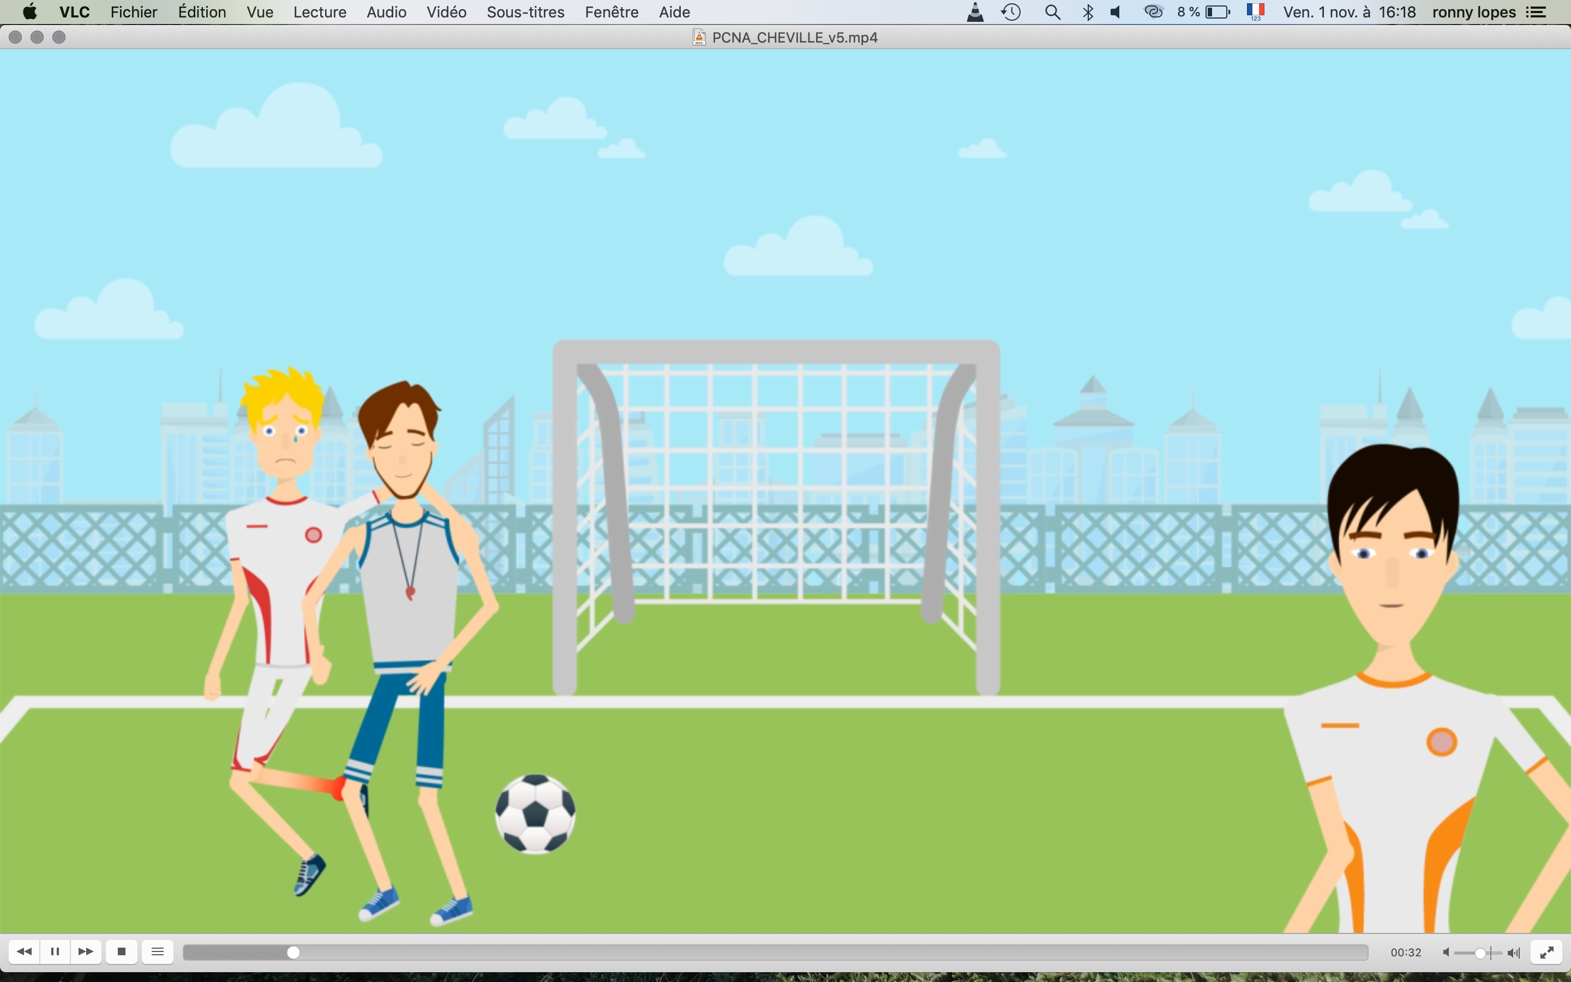Open the Sous-titres menu

point(525,11)
